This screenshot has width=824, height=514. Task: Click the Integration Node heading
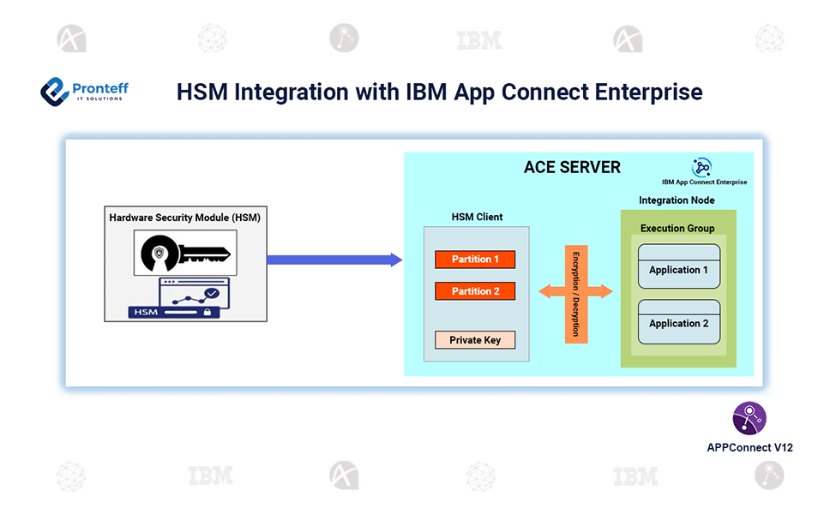677,200
